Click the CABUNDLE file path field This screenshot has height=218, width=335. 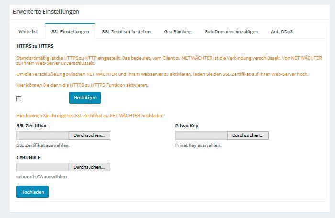[x=43, y=167]
